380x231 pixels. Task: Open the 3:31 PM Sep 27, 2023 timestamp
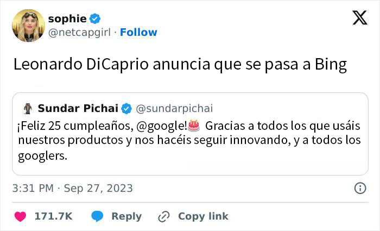click(72, 189)
